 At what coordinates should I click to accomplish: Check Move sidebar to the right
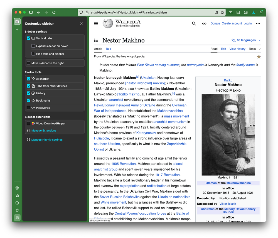28,63
